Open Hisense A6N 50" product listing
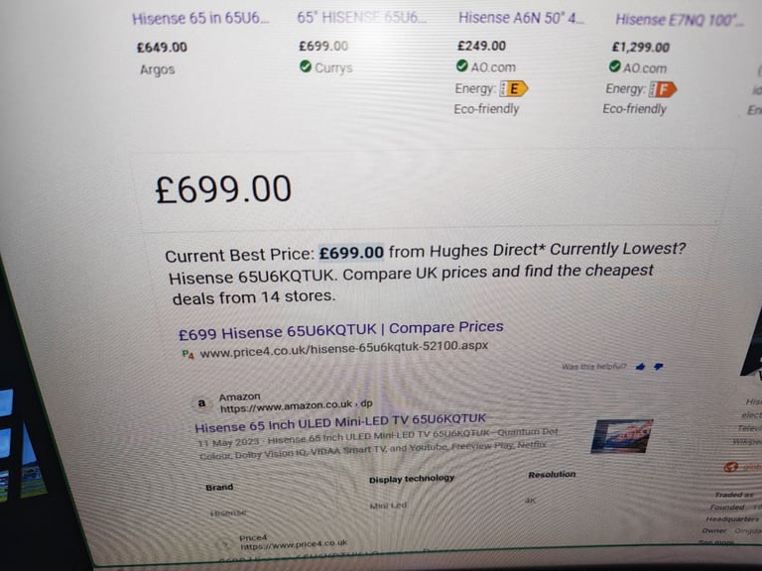Image resolution: width=762 pixels, height=571 pixels. point(522,18)
